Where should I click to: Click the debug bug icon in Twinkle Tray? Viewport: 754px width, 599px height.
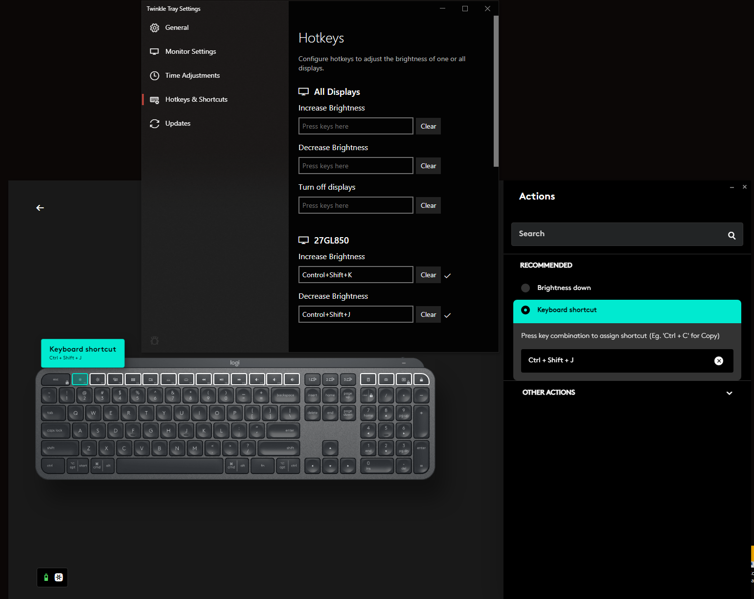pos(155,341)
